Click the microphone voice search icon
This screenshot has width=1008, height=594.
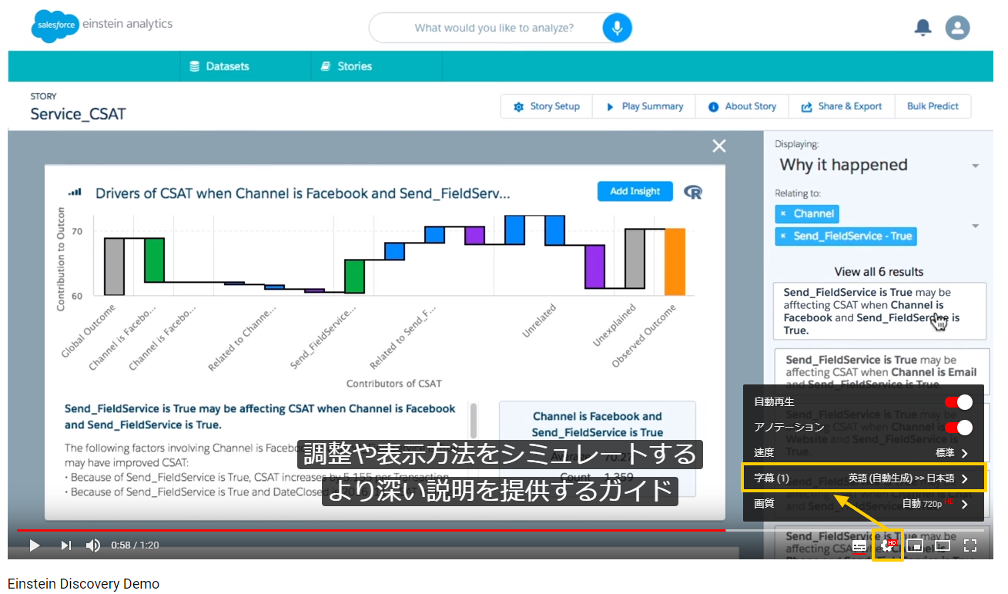[617, 28]
